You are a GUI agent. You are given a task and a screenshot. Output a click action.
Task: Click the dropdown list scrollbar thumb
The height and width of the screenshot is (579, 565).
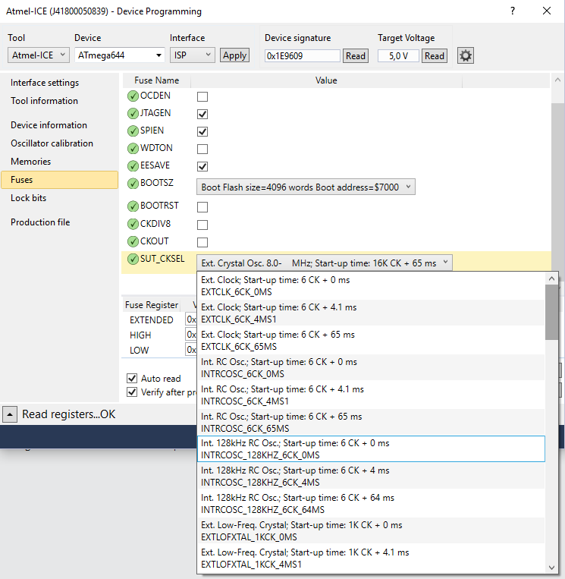[551, 312]
